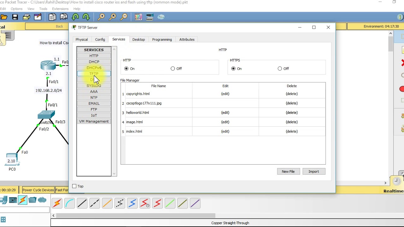Turn HTTPS service Off
The height and width of the screenshot is (227, 404).
pos(280,68)
